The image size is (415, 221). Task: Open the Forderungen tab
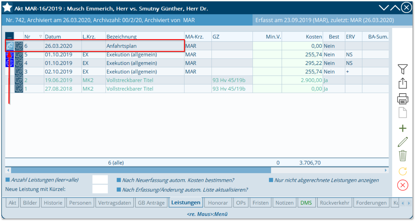[x=371, y=203]
